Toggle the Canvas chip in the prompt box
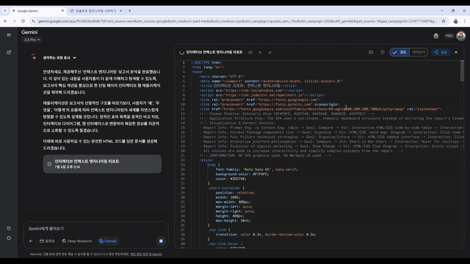 108,241
